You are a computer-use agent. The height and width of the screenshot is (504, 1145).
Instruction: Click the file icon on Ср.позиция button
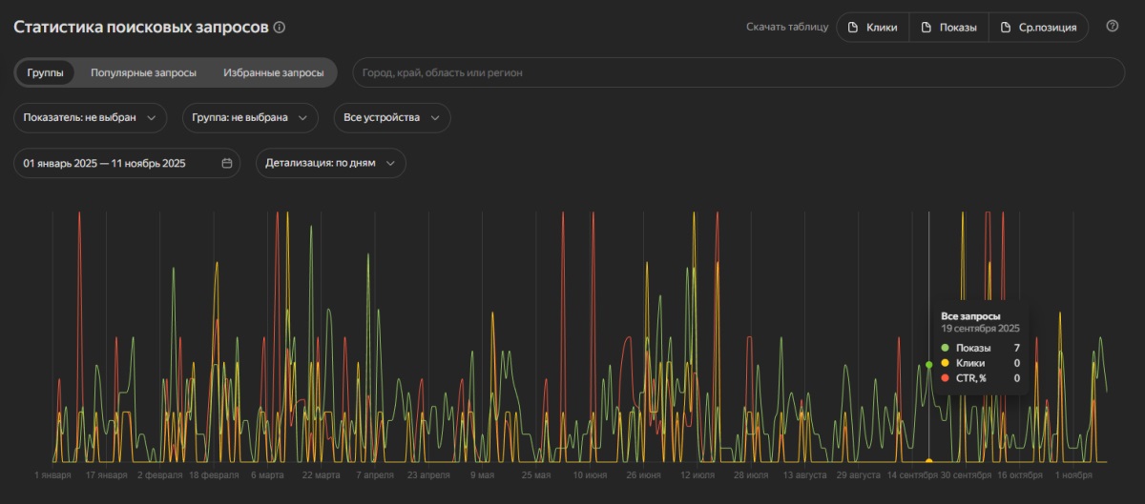1006,28
